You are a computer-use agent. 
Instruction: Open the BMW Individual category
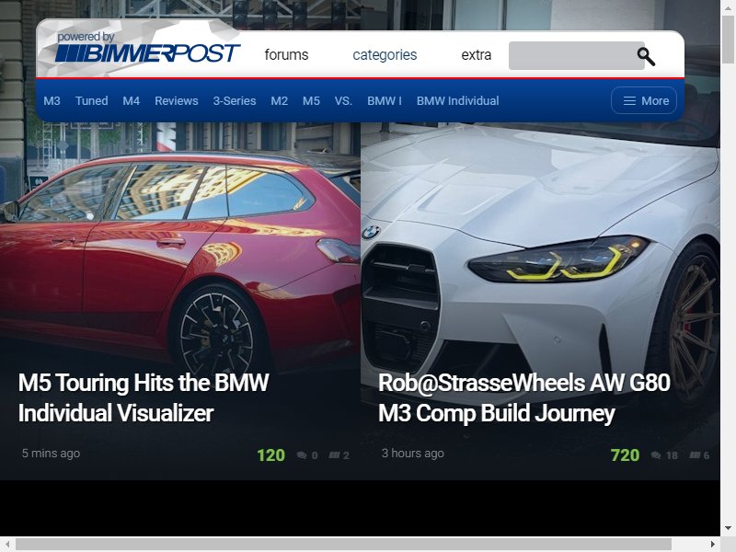point(457,101)
